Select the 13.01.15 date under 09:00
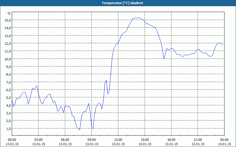 (x=92, y=144)
